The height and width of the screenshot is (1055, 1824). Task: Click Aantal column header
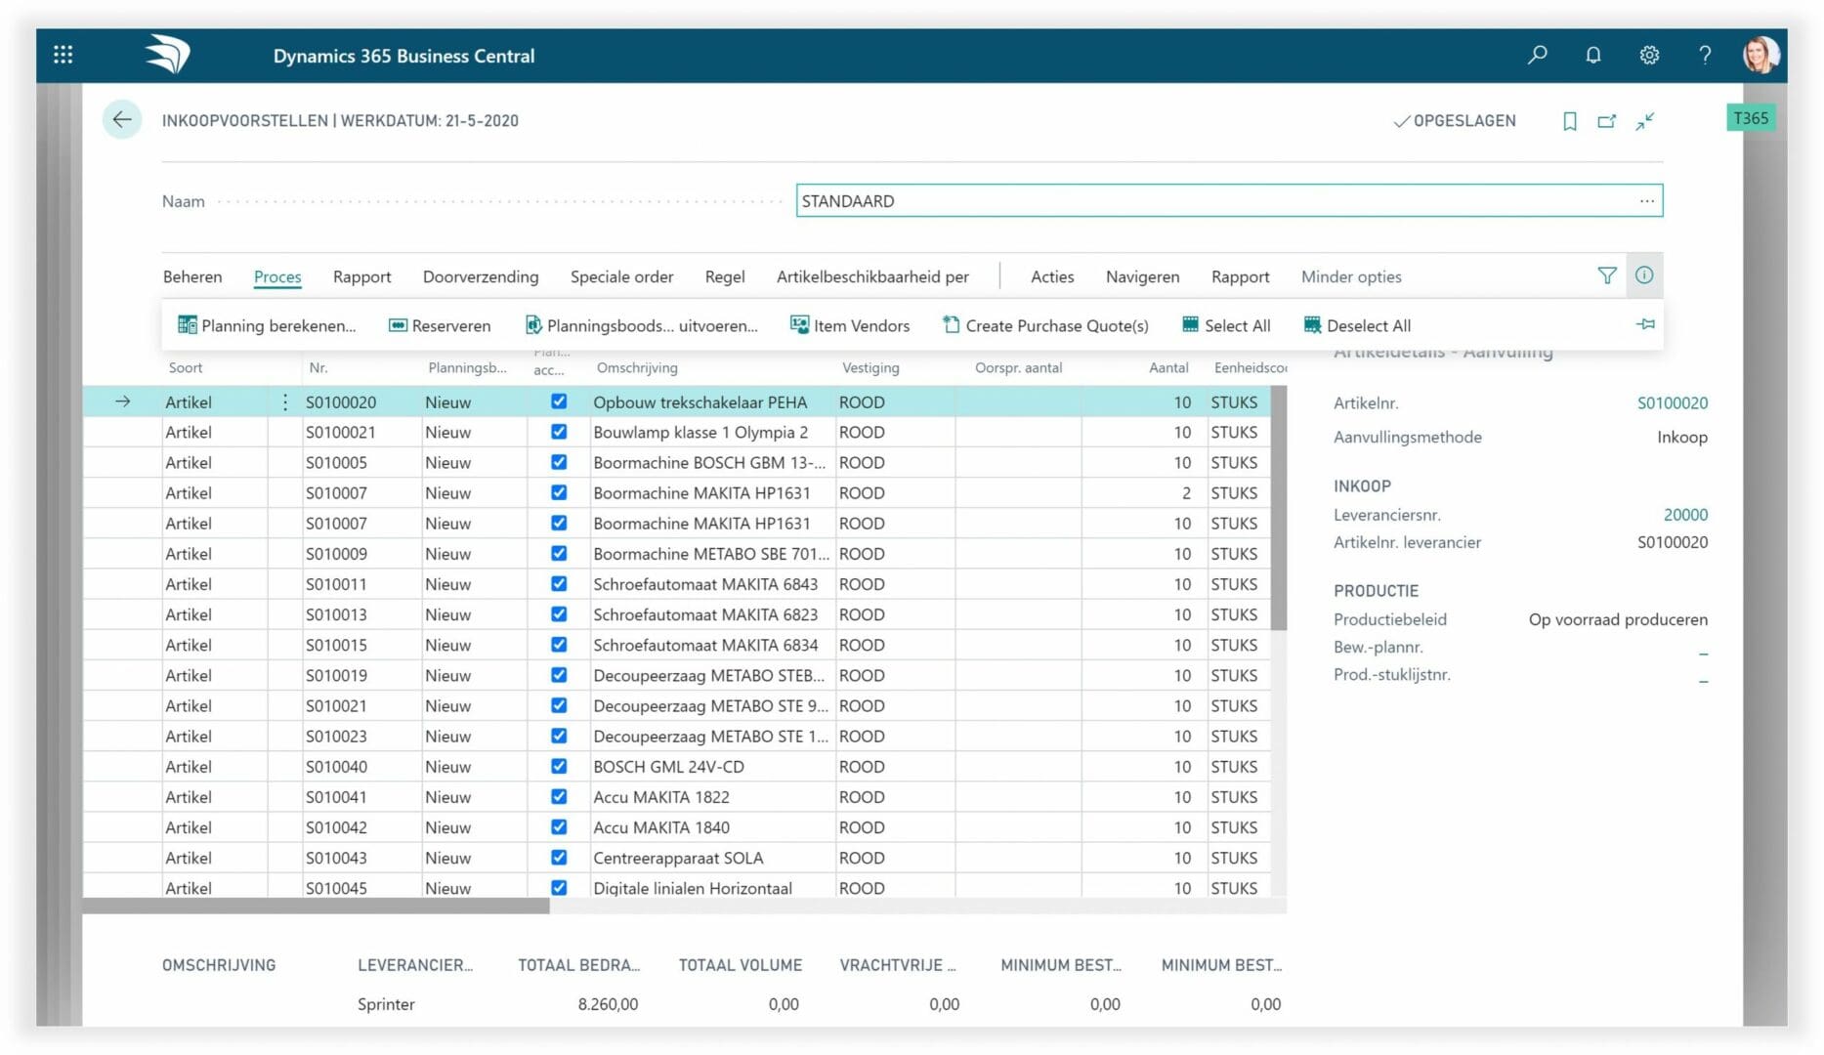pyautogui.click(x=1168, y=367)
